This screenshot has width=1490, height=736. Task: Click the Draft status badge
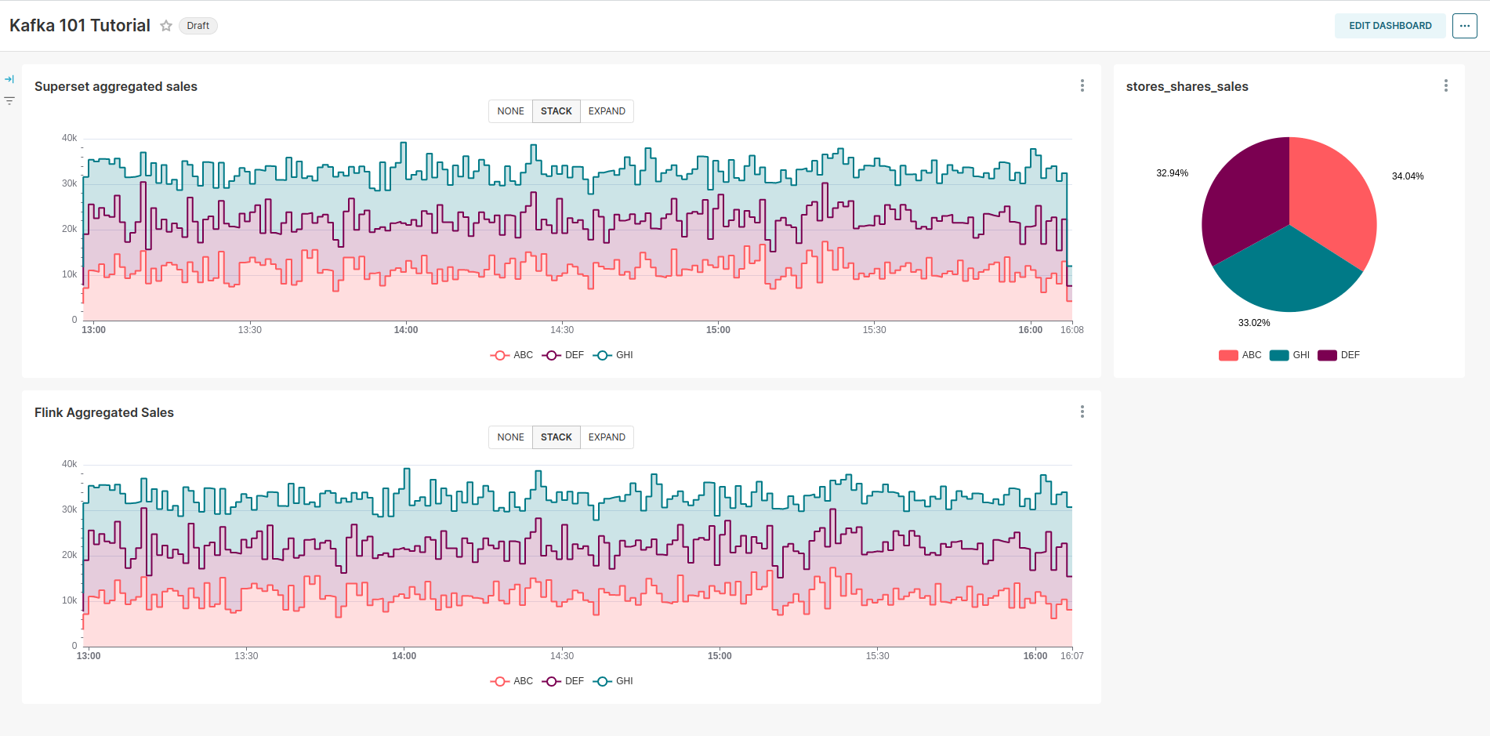198,26
